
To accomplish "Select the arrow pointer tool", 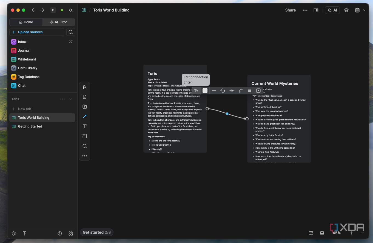I will (x=85, y=87).
